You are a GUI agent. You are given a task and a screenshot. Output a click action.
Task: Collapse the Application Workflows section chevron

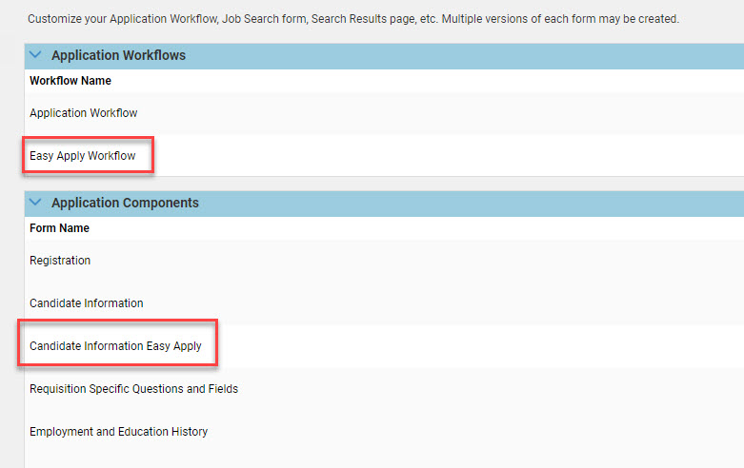(36, 55)
